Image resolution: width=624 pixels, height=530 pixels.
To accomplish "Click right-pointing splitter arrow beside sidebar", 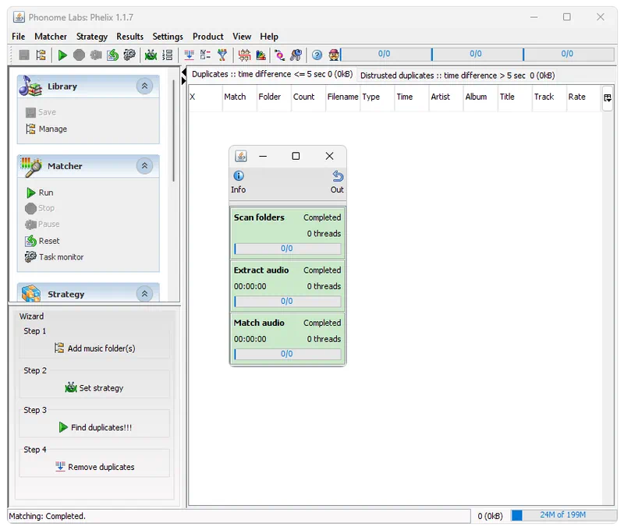I will 184,81.
